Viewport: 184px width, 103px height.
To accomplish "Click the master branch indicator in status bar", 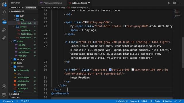I will click(8, 101).
